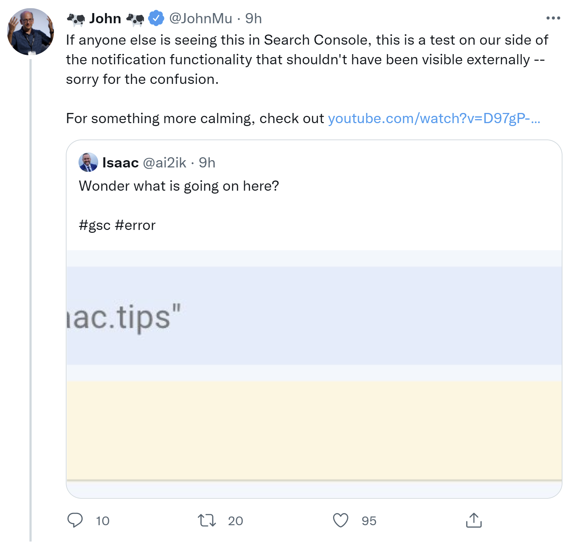Click the John display name
The width and height of the screenshot is (577, 543).
click(x=105, y=18)
